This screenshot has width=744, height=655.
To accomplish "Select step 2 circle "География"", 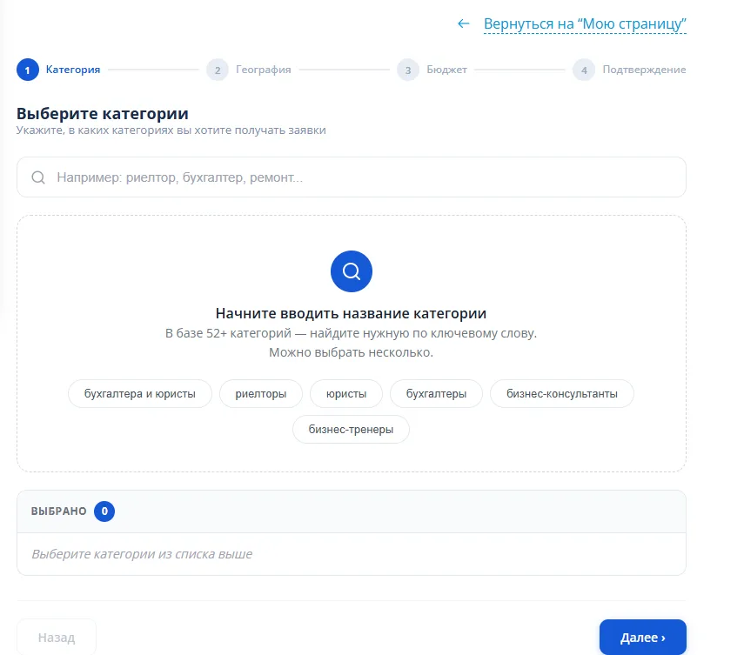I will 218,70.
